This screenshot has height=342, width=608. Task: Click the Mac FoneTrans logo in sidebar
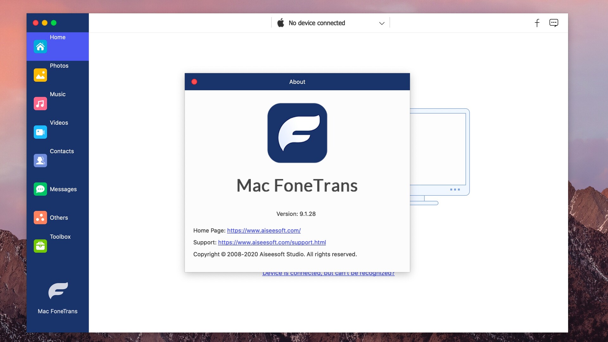point(58,290)
